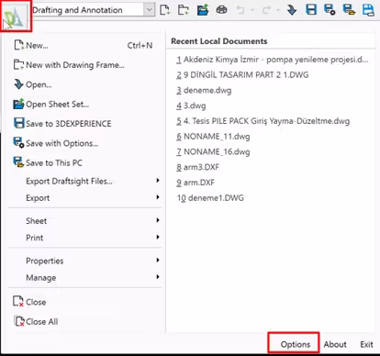Open the Drafting and Annotation workspace dropdown
Image resolution: width=380 pixels, height=356 pixels.
(x=149, y=10)
